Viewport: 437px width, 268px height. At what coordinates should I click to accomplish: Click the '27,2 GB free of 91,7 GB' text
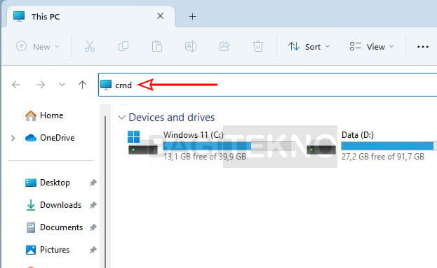click(x=383, y=157)
